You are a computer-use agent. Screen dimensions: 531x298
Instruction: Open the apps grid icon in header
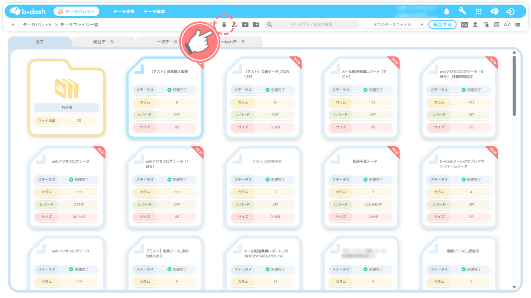click(478, 11)
